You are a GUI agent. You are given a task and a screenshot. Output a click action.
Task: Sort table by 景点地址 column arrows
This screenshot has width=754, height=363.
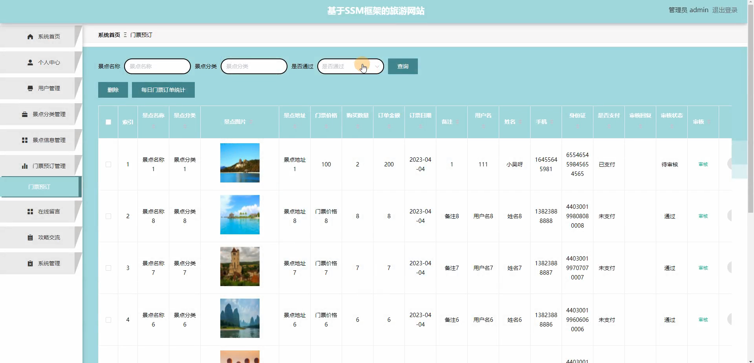(x=295, y=126)
